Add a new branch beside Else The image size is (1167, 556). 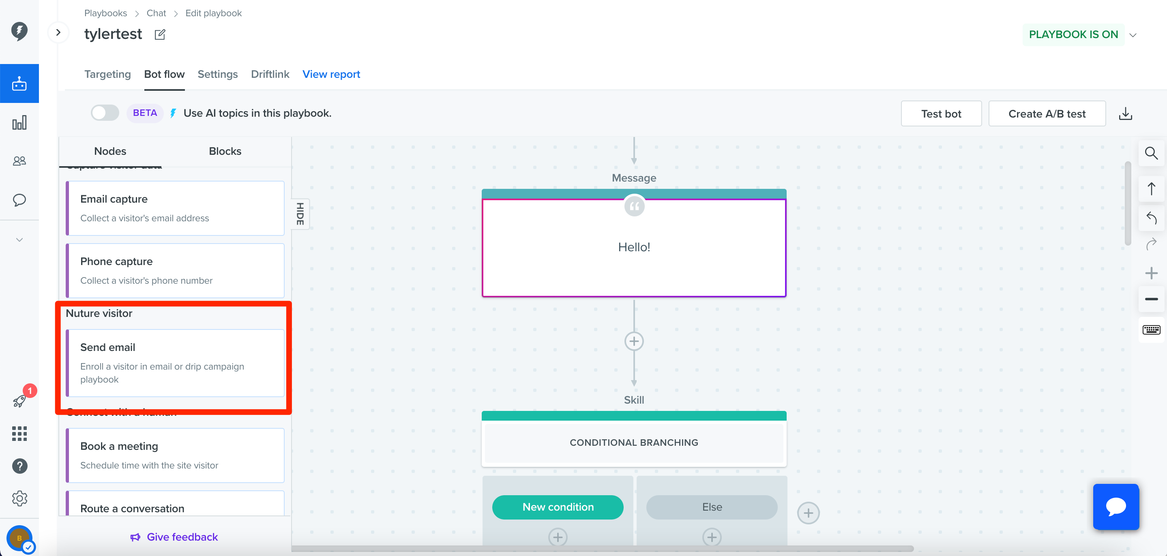point(808,513)
